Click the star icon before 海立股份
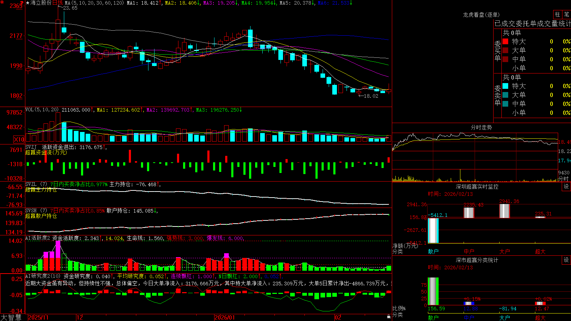 (28, 3)
